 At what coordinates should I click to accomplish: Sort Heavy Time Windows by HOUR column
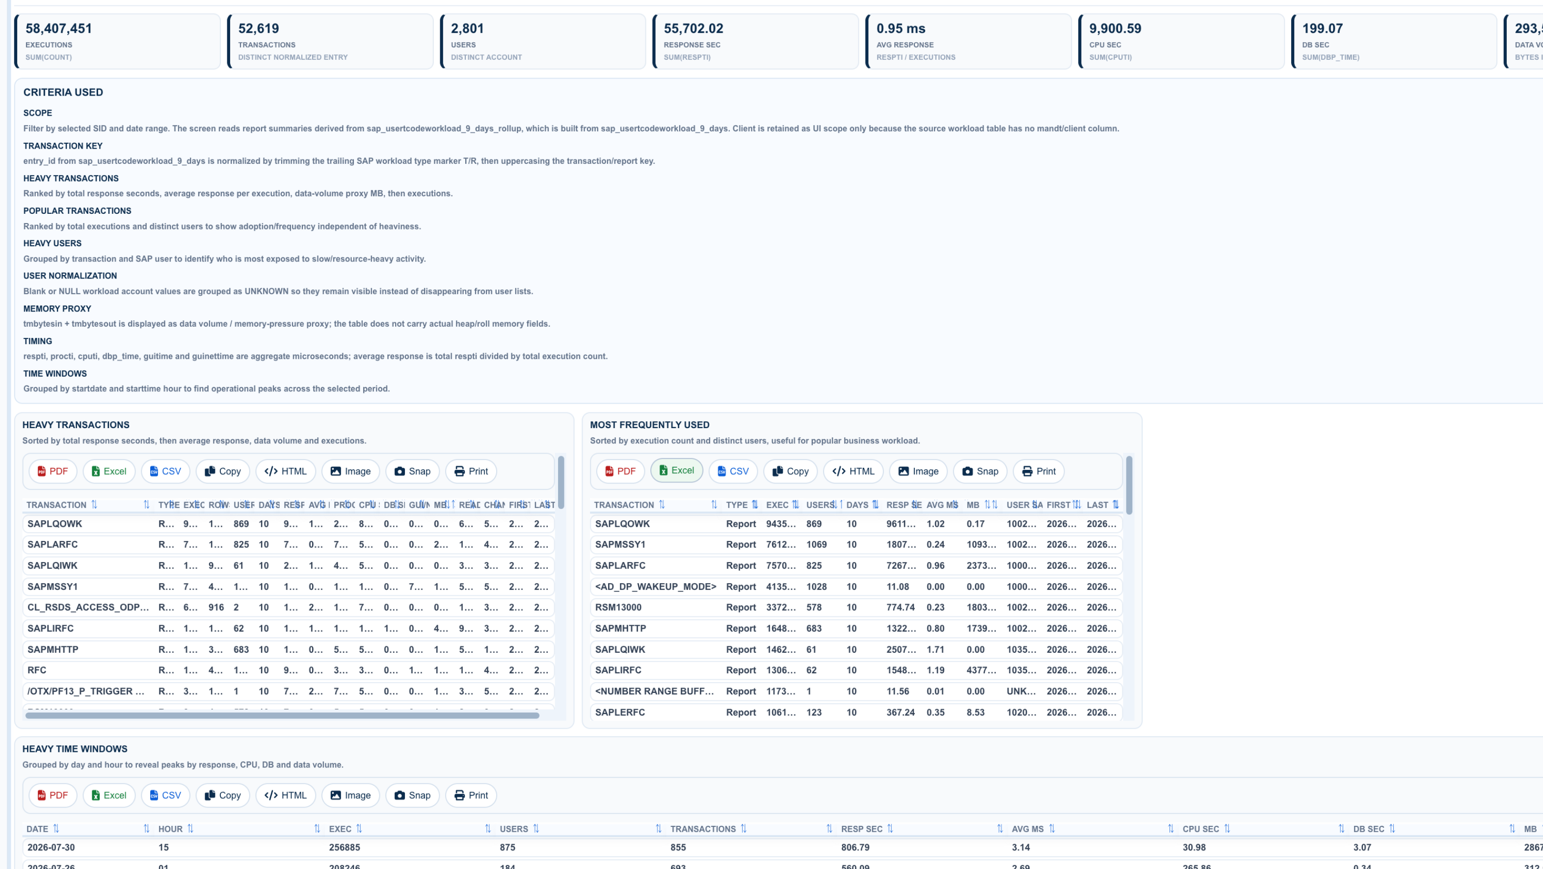(x=239, y=828)
